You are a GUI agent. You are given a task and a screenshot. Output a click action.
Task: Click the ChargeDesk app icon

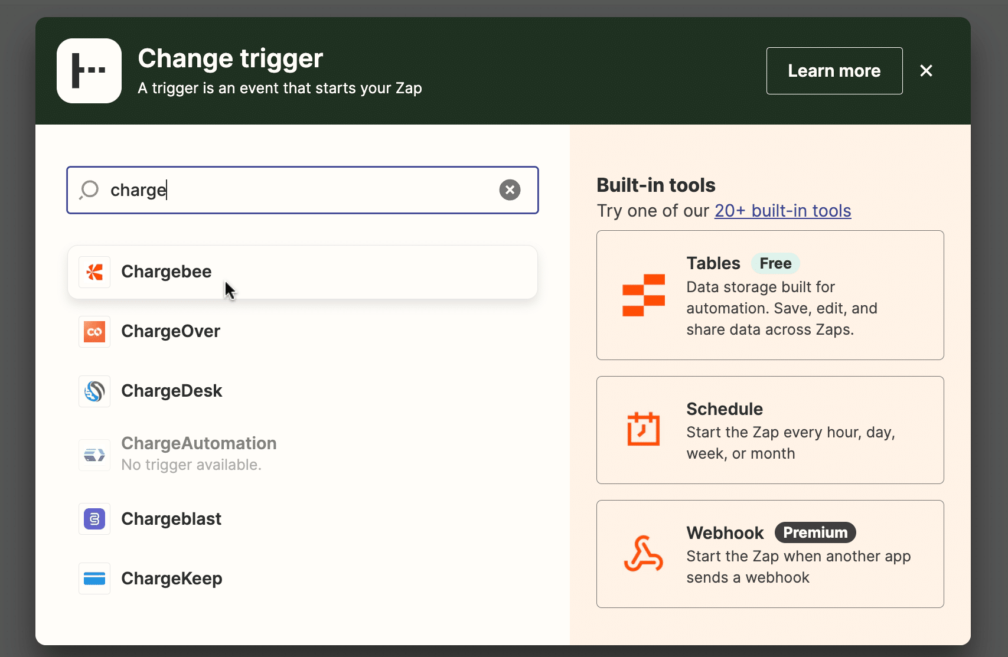94,391
